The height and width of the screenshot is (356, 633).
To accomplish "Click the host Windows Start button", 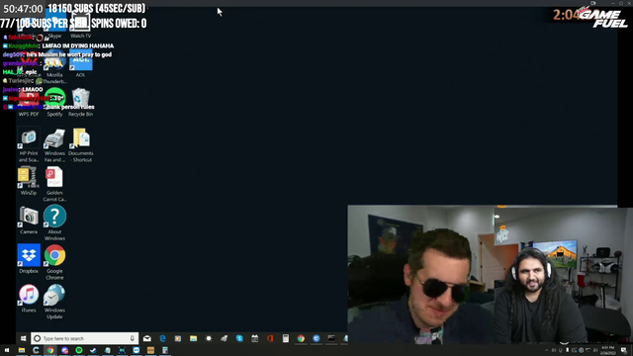I will pos(7,350).
